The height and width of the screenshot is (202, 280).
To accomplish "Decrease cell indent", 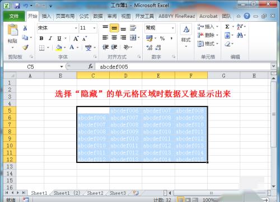I will (105, 47).
